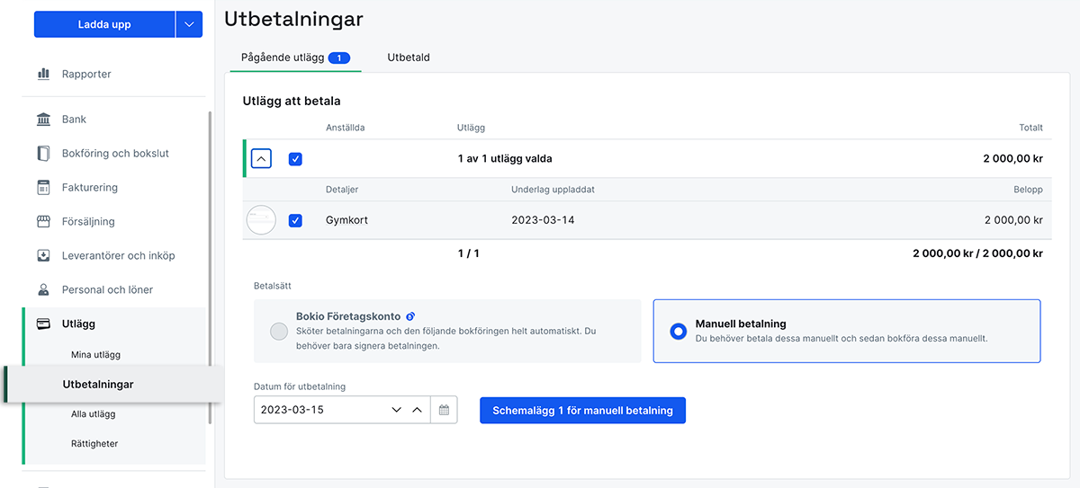The height and width of the screenshot is (488, 1080).
Task: Click the Utlägg card icon
Action: click(43, 324)
